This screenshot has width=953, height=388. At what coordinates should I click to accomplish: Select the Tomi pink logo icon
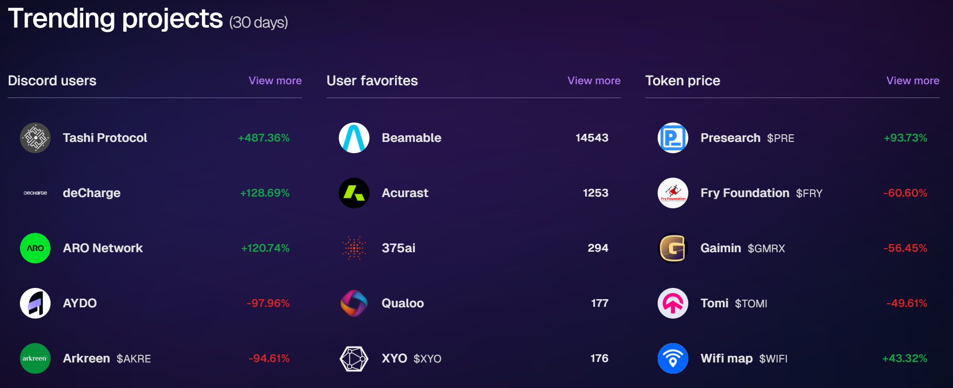[x=673, y=303]
